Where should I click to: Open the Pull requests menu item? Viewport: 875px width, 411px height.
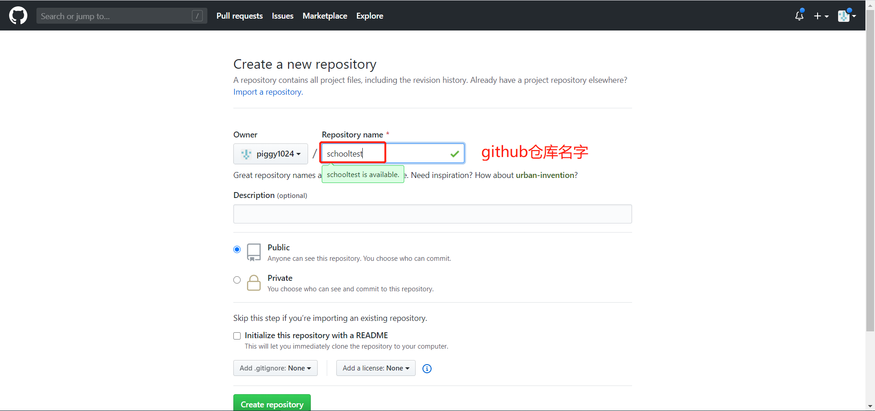click(239, 15)
